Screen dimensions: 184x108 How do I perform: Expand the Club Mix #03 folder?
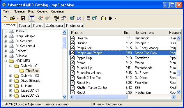coord(10,76)
